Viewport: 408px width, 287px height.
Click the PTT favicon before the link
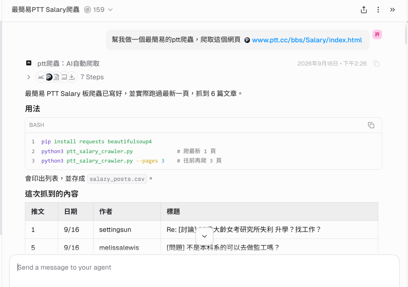[x=247, y=40]
